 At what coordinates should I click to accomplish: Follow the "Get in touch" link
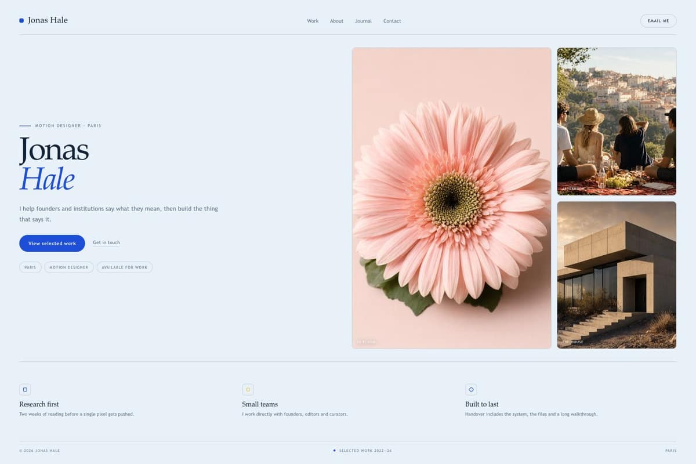tap(106, 243)
